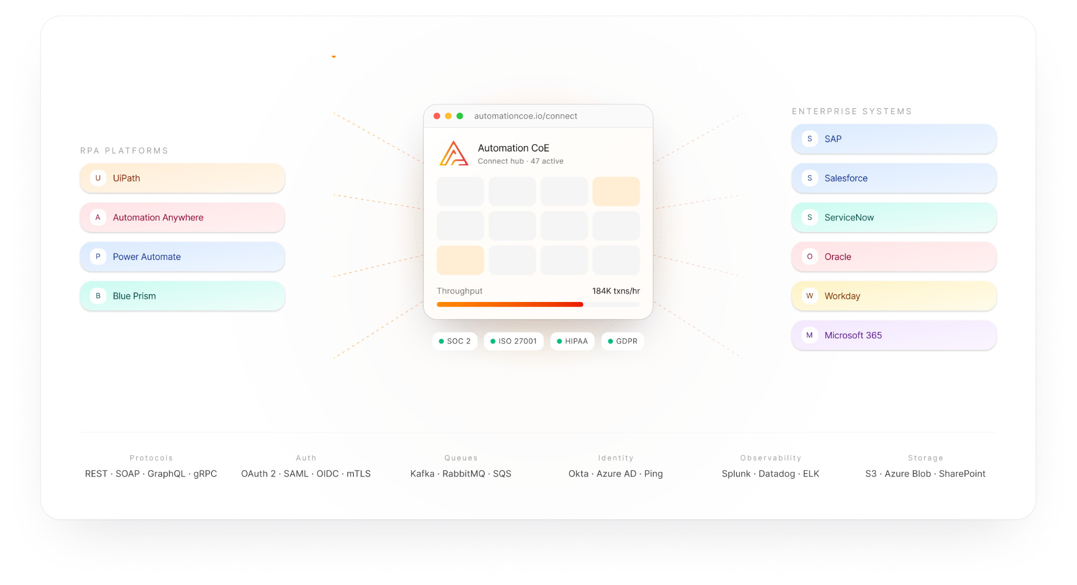
Task: Click the Oracle 'O' letter icon
Action: (x=809, y=257)
